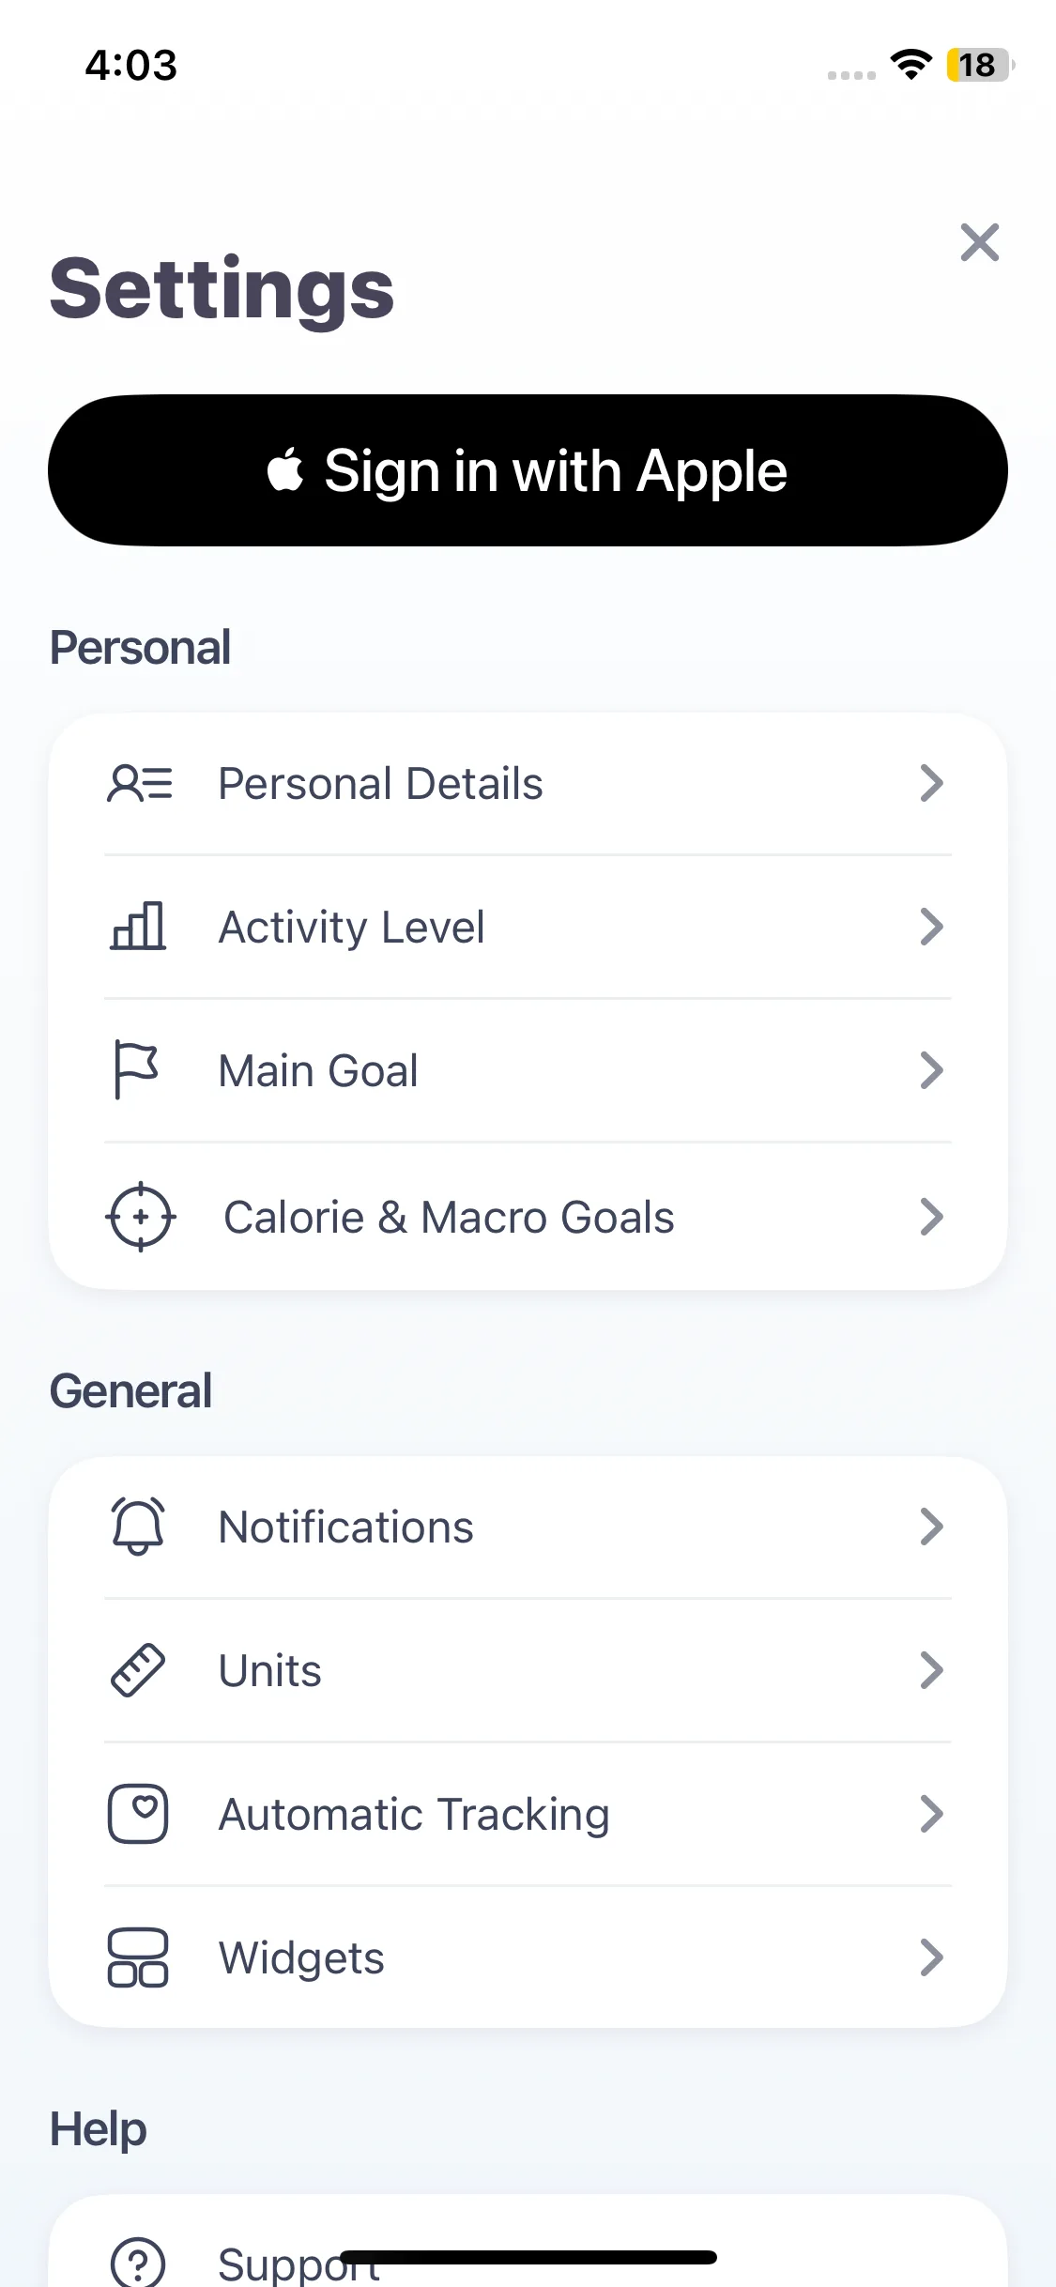Screen dimensions: 1056x2287
Task: Tap the Calorie & Macro Goals target icon
Action: tap(140, 1217)
